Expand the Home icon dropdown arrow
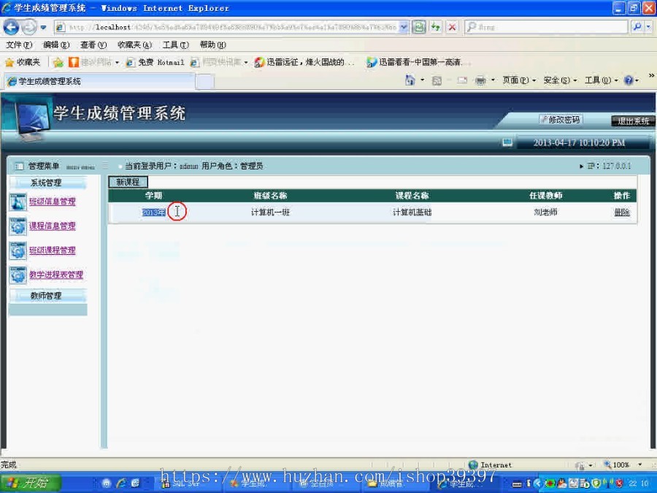Image resolution: width=657 pixels, height=493 pixels. (423, 80)
